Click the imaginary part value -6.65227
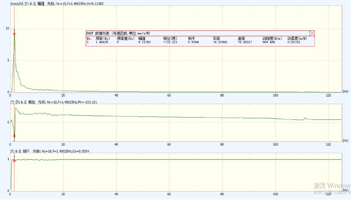 (x=245, y=42)
